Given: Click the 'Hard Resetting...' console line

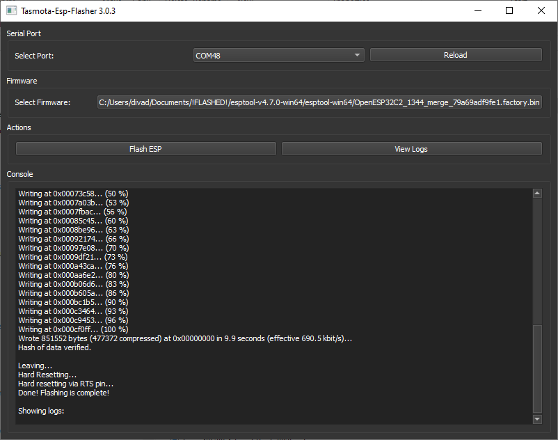Looking at the screenshot, I should pyautogui.click(x=47, y=375).
